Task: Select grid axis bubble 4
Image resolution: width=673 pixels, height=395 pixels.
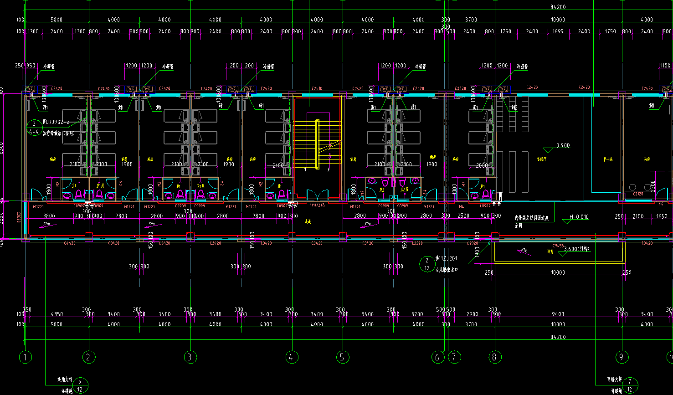Action: coord(292,357)
